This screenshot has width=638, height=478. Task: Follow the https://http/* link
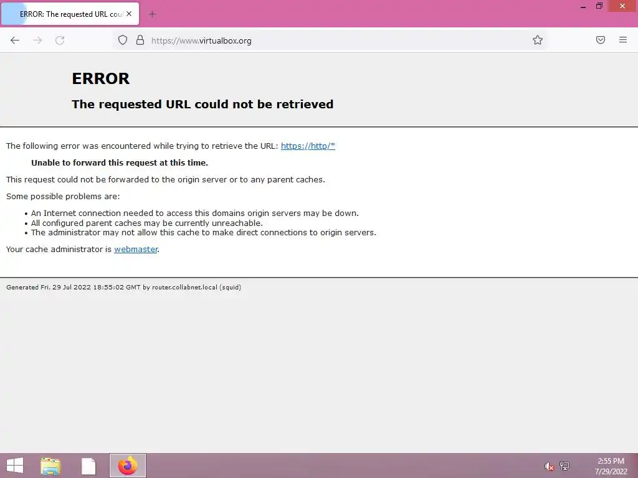pyautogui.click(x=308, y=146)
